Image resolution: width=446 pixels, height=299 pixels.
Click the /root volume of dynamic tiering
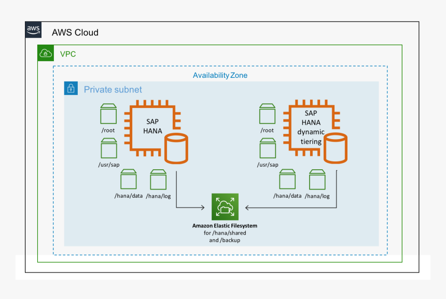(268, 114)
